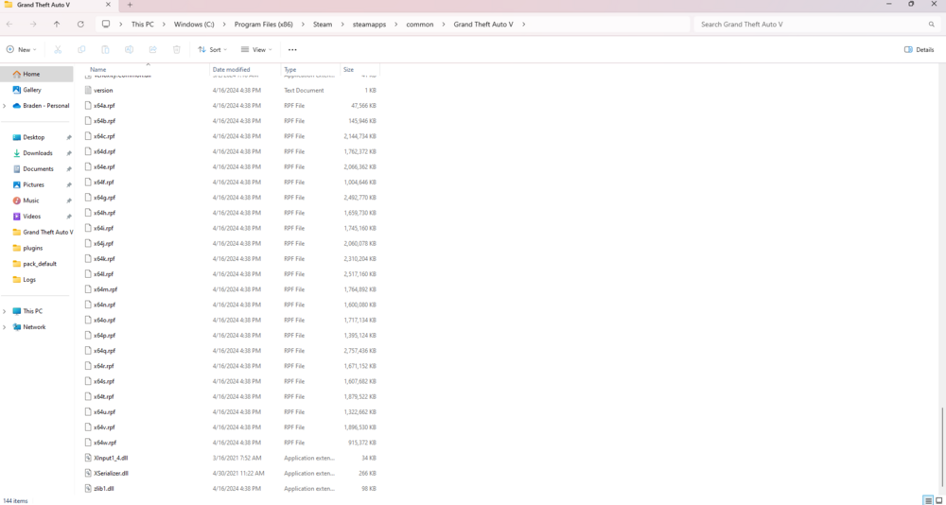Open Desktop quick access folder
Image resolution: width=946 pixels, height=505 pixels.
36,137
